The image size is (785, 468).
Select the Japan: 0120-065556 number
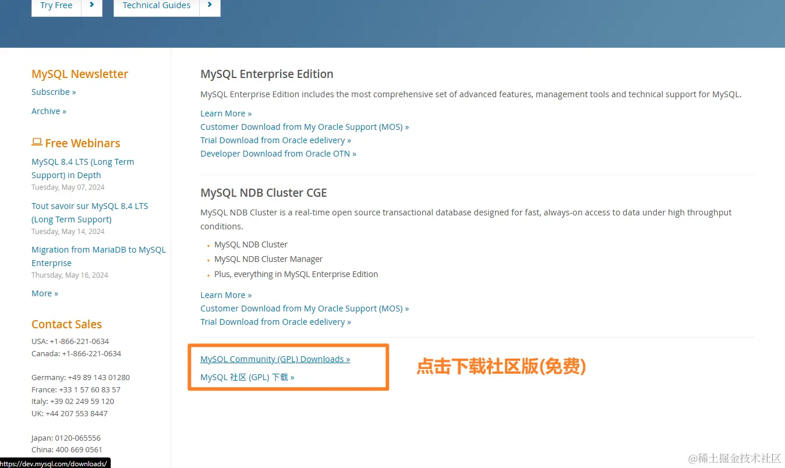coord(66,438)
